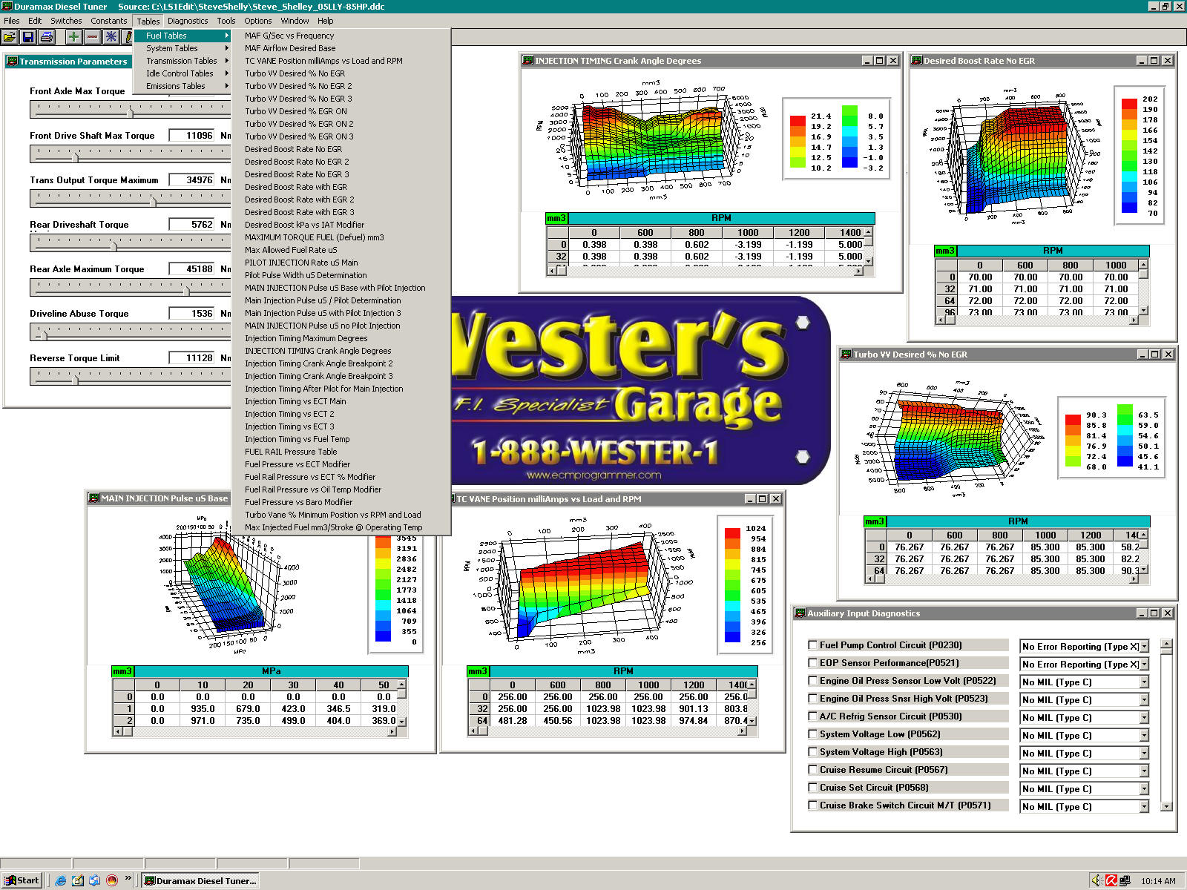Open the Avira icon in the system tray
The height and width of the screenshot is (890, 1187).
pyautogui.click(x=1111, y=881)
